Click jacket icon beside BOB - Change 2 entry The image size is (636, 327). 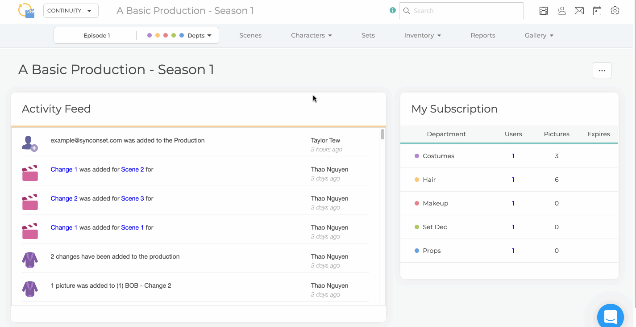[30, 289]
